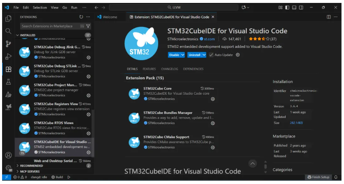The height and width of the screenshot is (184, 344).
Task: Click the filter extensions funnel icon
Action: point(88,26)
